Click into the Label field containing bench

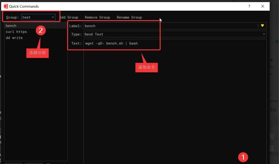(x=171, y=26)
